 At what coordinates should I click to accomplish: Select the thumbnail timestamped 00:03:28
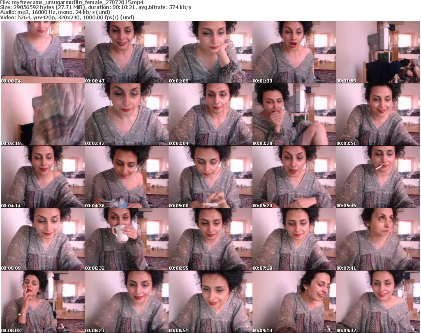tap(294, 115)
